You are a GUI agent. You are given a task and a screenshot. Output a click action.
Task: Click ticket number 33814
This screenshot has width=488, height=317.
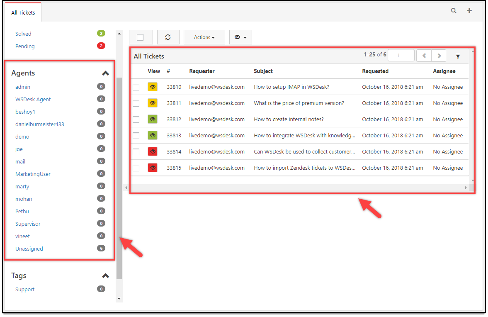[x=174, y=151]
